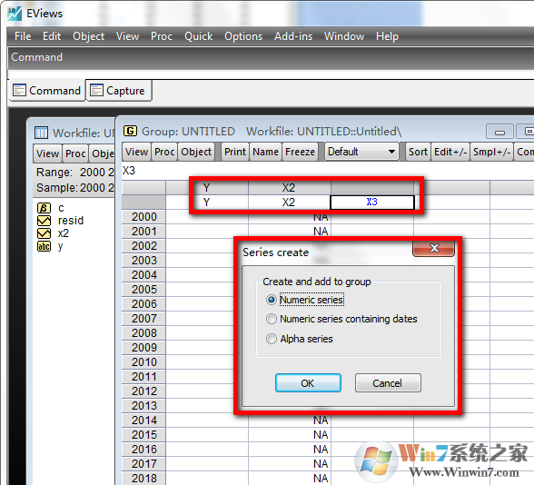
Task: Click the Group window G icon
Action: click(x=130, y=131)
